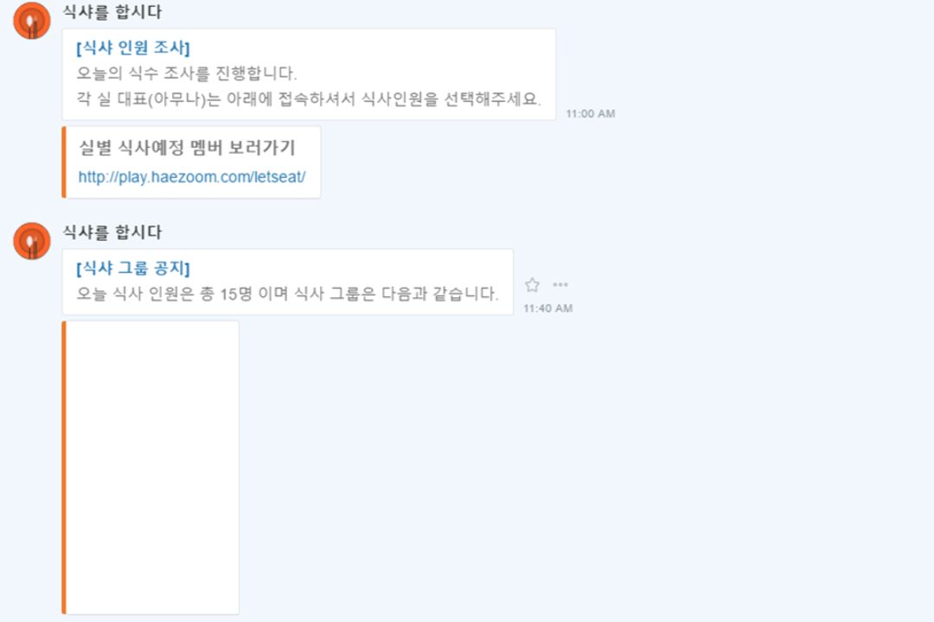Click the [식샤 그룹 공지] heading
Viewport: 934px width, 622px height.
click(x=133, y=268)
